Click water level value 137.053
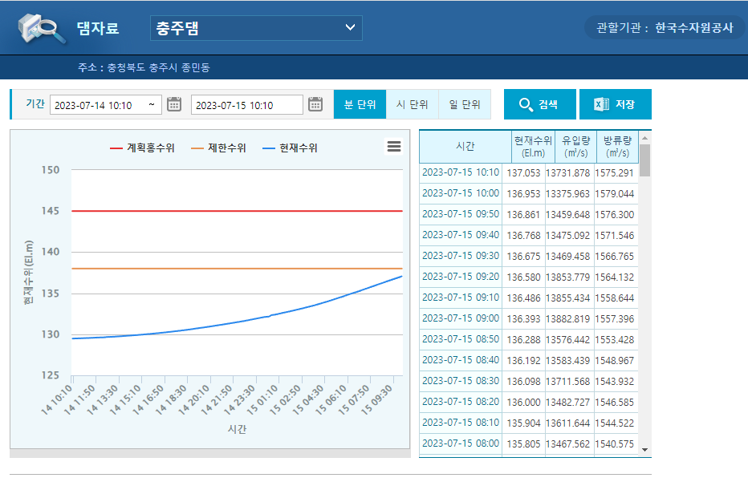The width and height of the screenshot is (748, 490). [x=523, y=173]
